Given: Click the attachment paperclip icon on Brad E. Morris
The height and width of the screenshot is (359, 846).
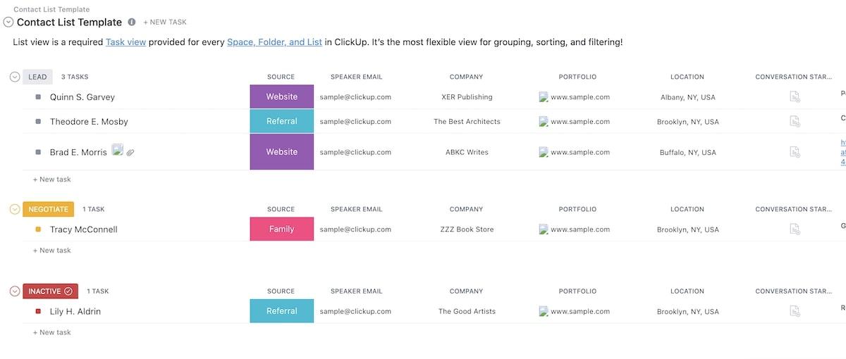Looking at the screenshot, I should (130, 152).
